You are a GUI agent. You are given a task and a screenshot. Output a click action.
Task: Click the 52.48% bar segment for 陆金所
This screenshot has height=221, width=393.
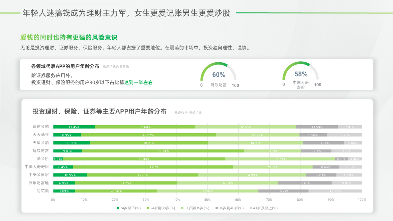[x=144, y=159]
